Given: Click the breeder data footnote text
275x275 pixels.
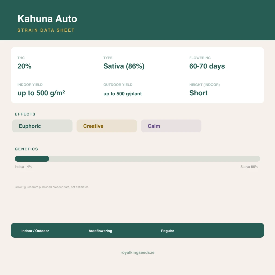Looking at the screenshot, I should 52,187.
